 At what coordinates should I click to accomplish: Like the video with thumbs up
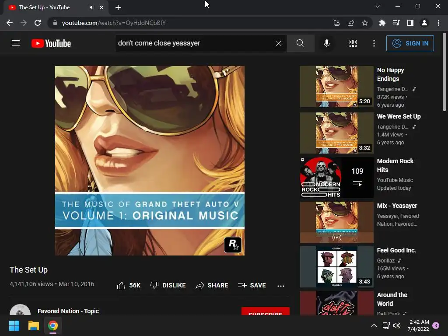tap(129, 285)
